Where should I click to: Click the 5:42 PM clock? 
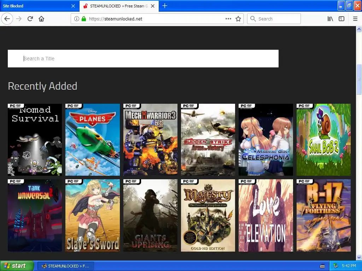[349, 266]
